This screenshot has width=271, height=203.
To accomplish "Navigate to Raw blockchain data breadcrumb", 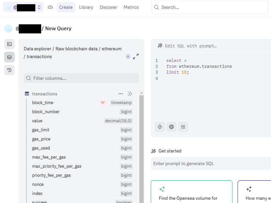I will [x=77, y=49].
